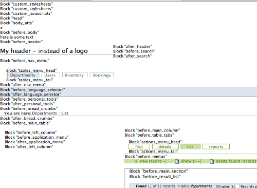Viewport: 257px width, 188px height.
Task: Click the text Block "after_search"
Action: point(133,56)
